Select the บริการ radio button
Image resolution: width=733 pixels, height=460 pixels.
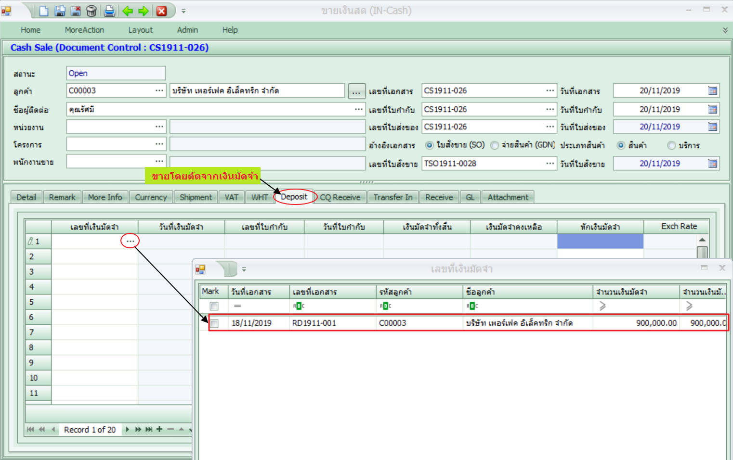click(x=671, y=145)
